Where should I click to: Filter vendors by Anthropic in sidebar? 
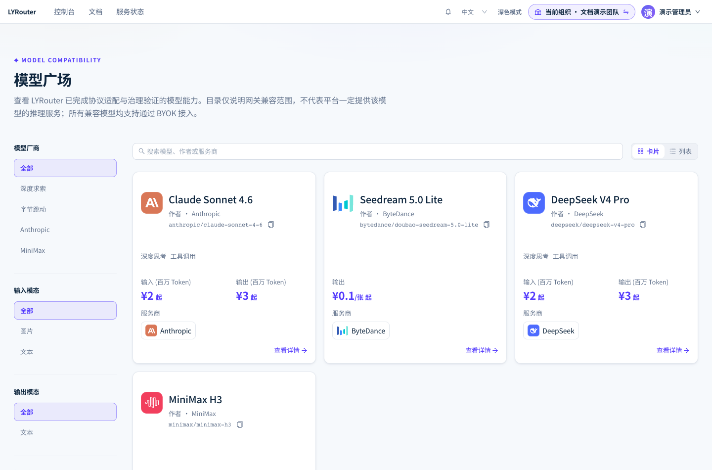[x=65, y=230]
